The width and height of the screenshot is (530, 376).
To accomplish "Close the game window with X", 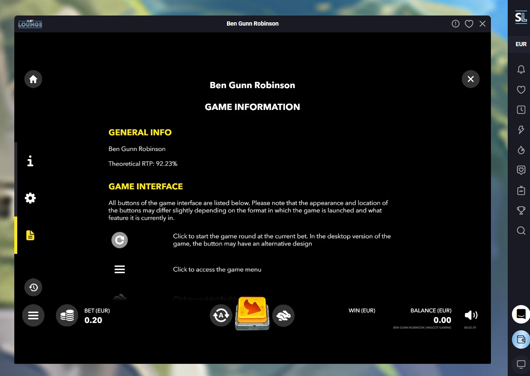I will click(x=483, y=24).
